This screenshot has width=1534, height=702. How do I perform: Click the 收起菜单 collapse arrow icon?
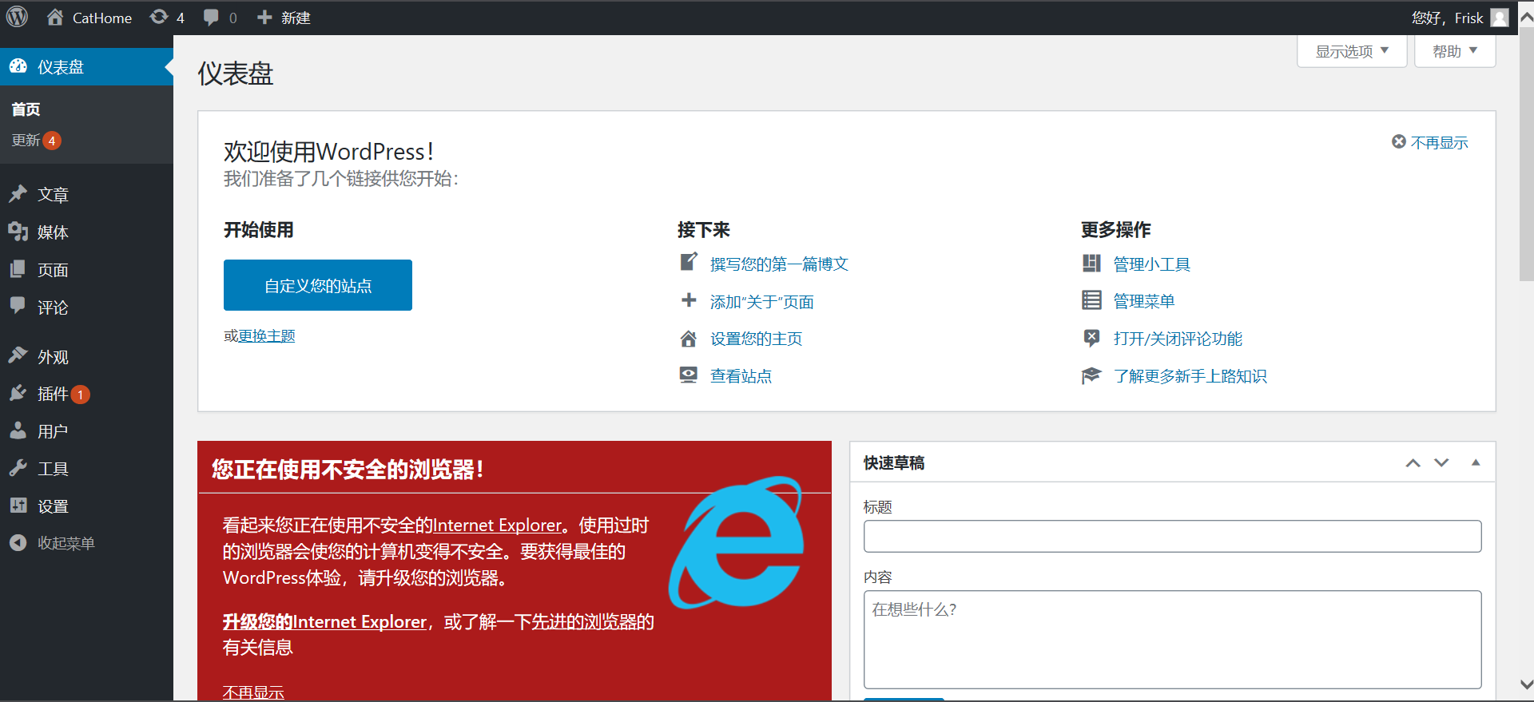click(x=18, y=543)
